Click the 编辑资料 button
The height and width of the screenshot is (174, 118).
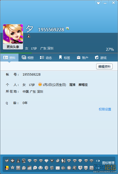(104, 66)
